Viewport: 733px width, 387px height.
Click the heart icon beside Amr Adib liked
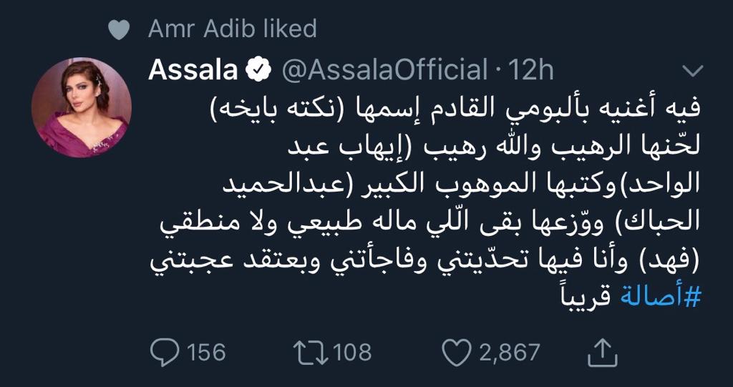pyautogui.click(x=119, y=30)
